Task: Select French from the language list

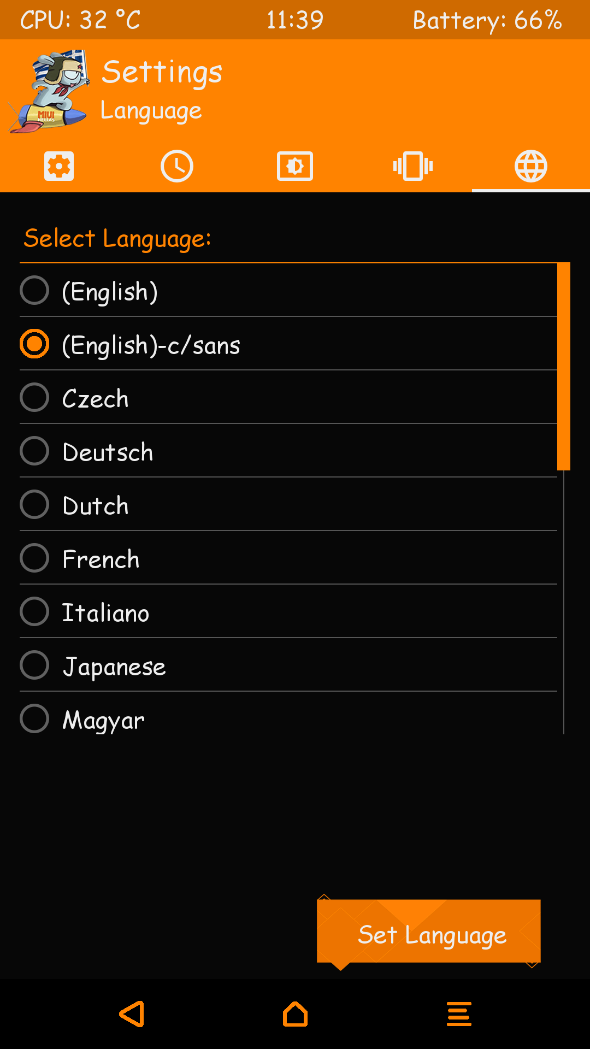Action: (34, 558)
